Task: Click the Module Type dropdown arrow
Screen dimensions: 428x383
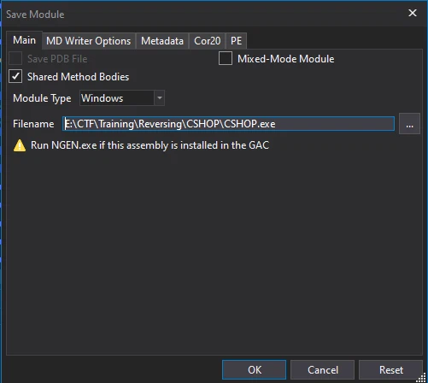Action: pos(160,98)
